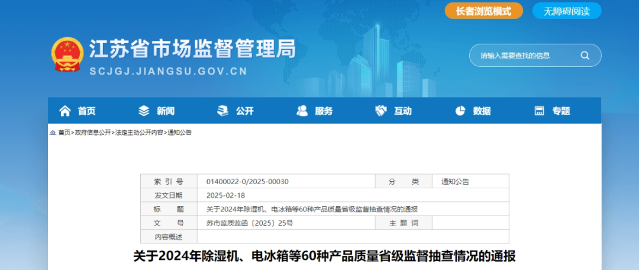Click the bold article headline about 60种产品
This screenshot has width=639, height=270.
coord(324,256)
